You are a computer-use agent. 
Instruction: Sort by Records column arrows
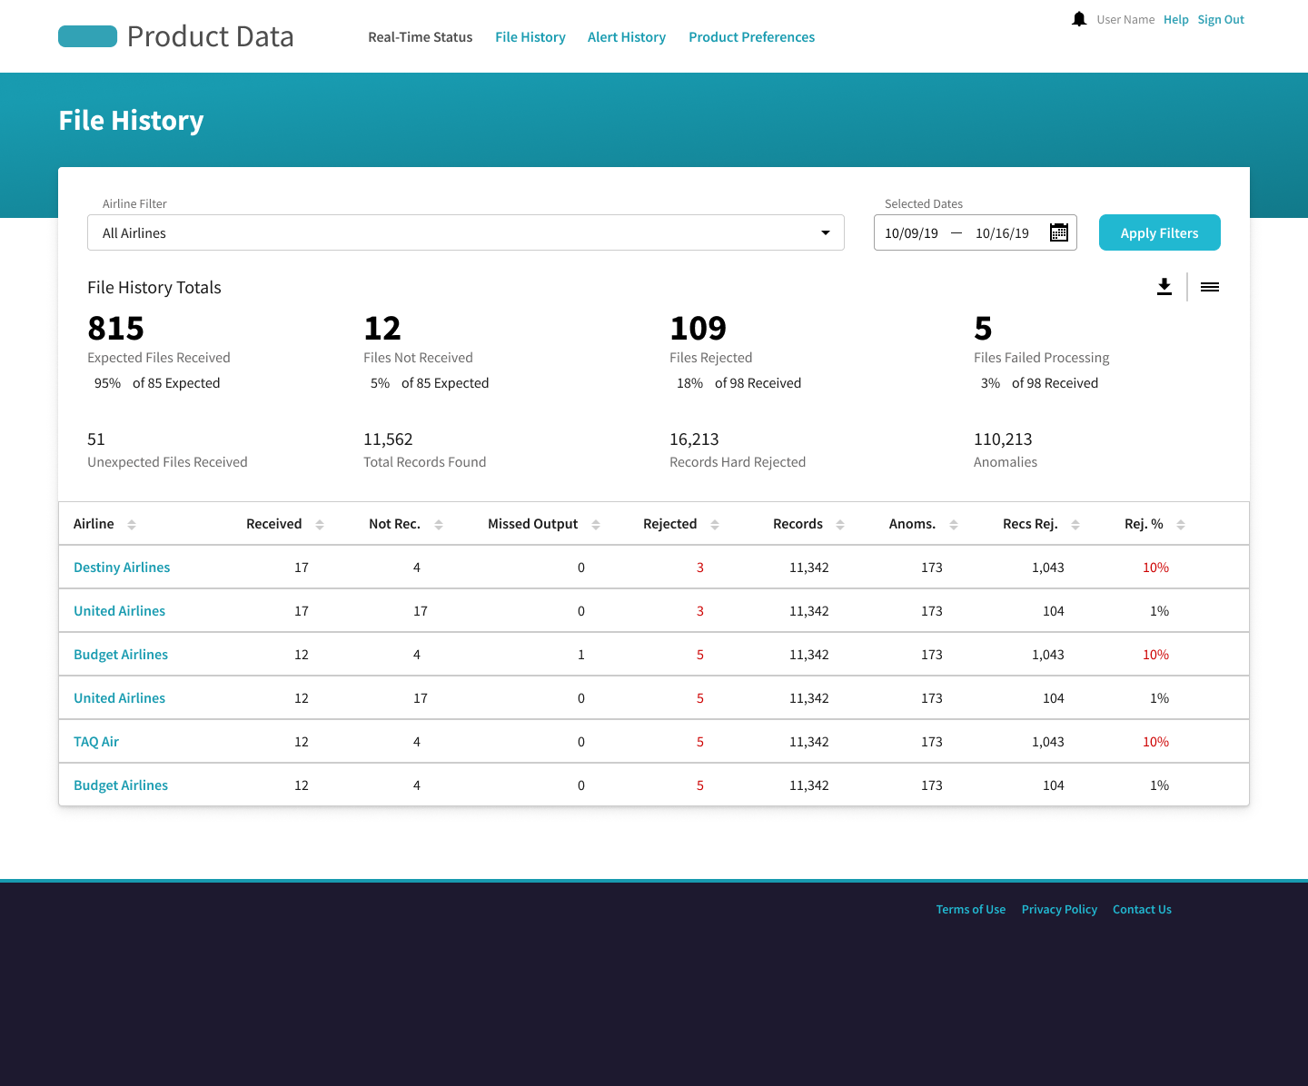pos(840,525)
